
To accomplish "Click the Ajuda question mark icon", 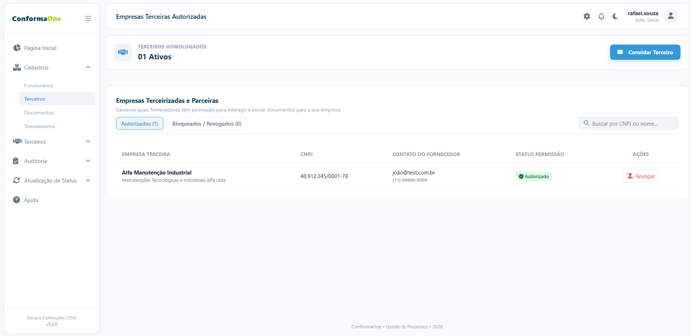I will (x=16, y=200).
